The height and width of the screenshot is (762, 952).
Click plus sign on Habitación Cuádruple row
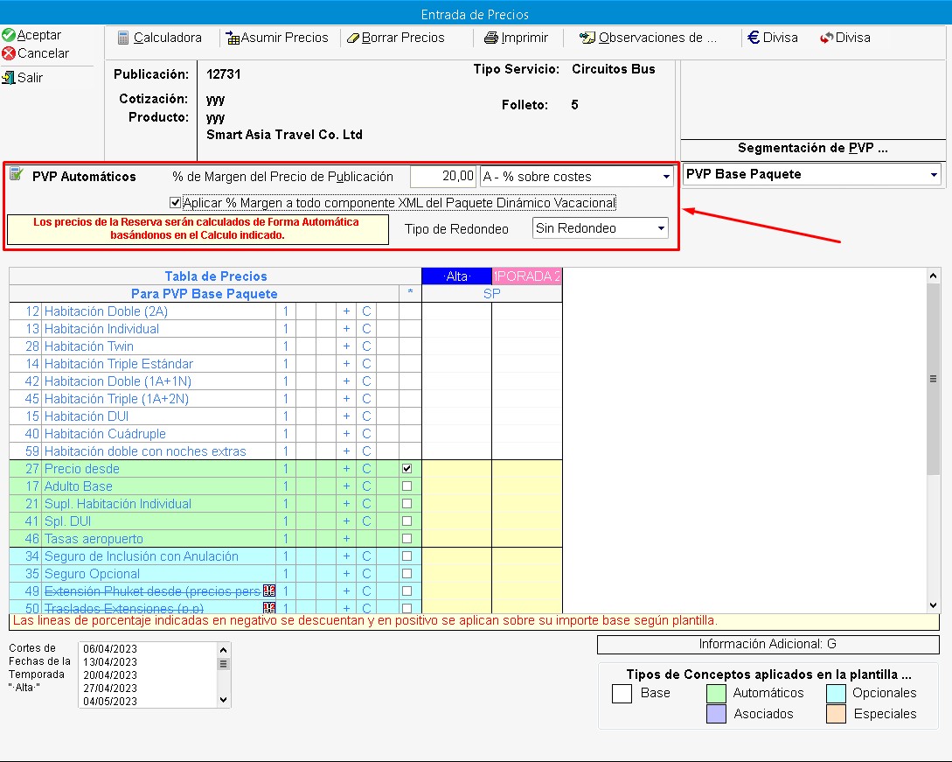346,434
